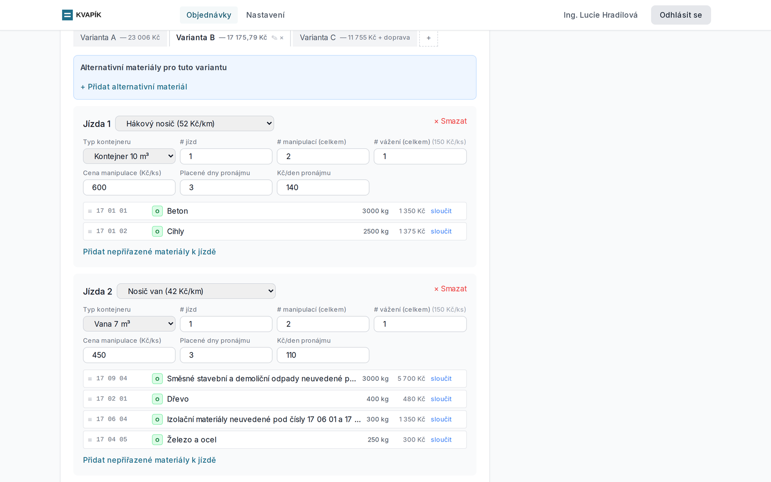Open the Nastavení menu item

pyautogui.click(x=266, y=15)
